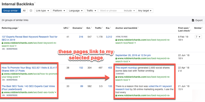This screenshot has height=102, width=205.
Task: Expand the arrow after the feed/ backlink URL
Action: (135, 43)
